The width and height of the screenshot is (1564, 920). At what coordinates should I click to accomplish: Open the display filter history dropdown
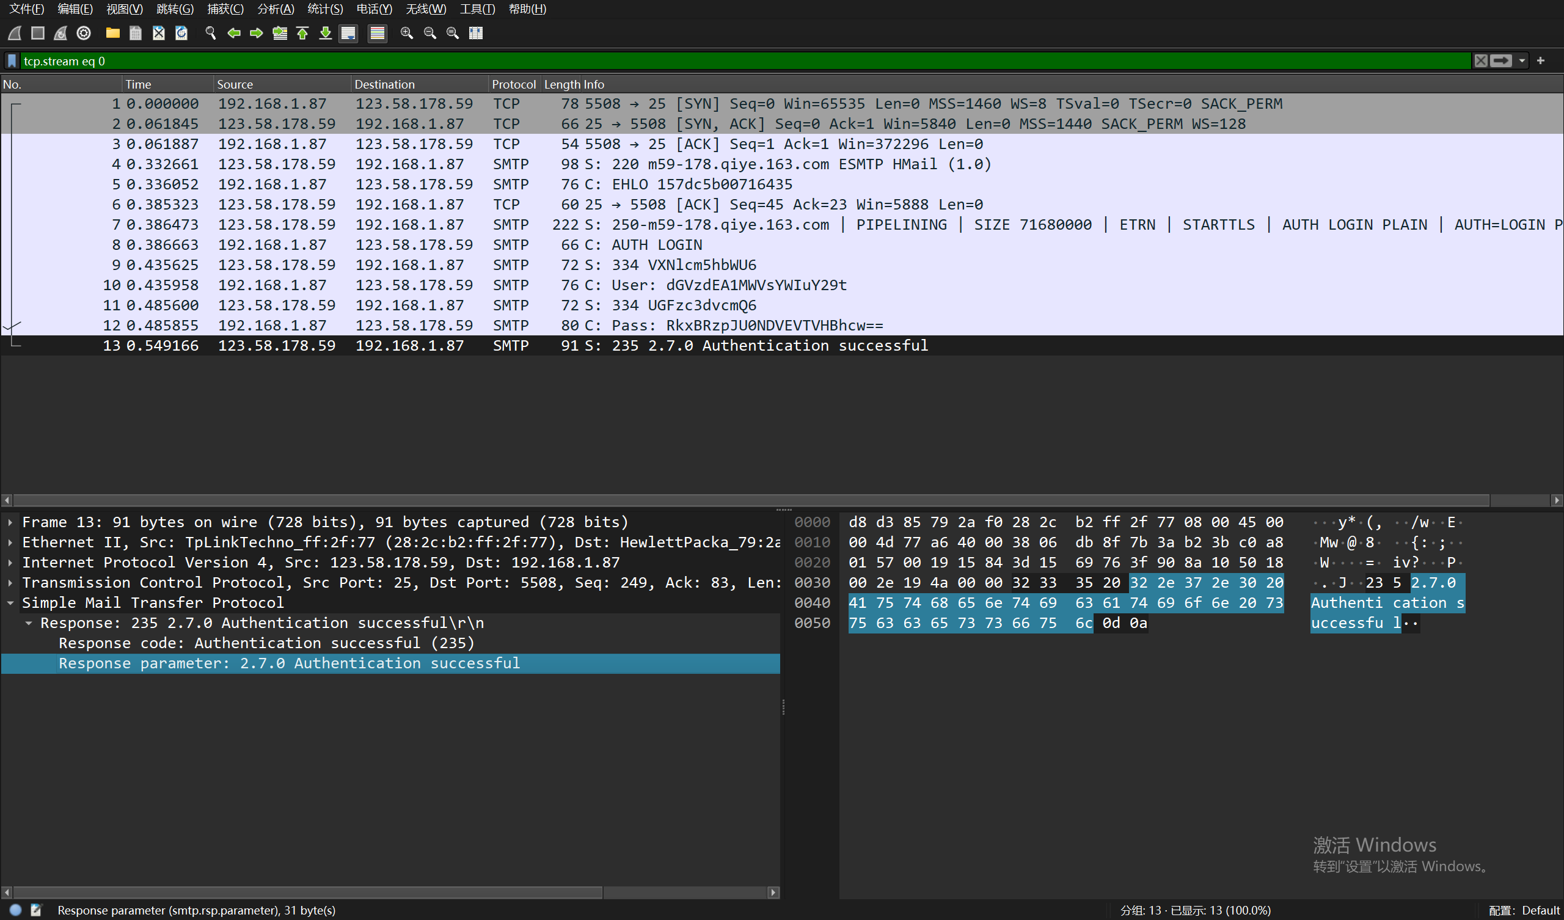point(1522,61)
